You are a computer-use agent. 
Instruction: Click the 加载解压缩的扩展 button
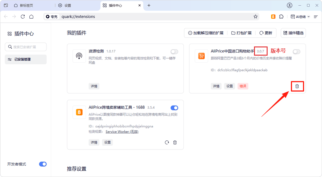click(x=205, y=33)
